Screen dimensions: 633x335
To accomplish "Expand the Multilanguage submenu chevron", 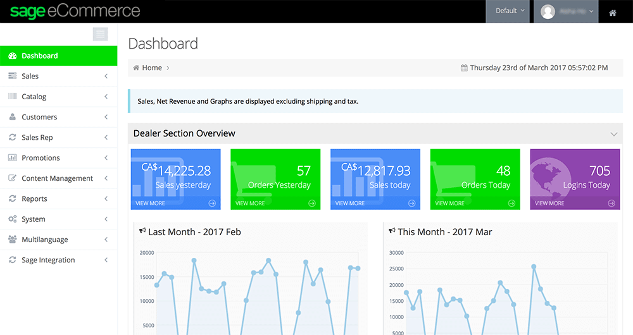I will [x=106, y=240].
